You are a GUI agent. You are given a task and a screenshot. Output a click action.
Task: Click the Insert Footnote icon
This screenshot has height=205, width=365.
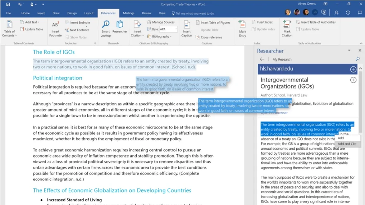[x=55, y=25]
